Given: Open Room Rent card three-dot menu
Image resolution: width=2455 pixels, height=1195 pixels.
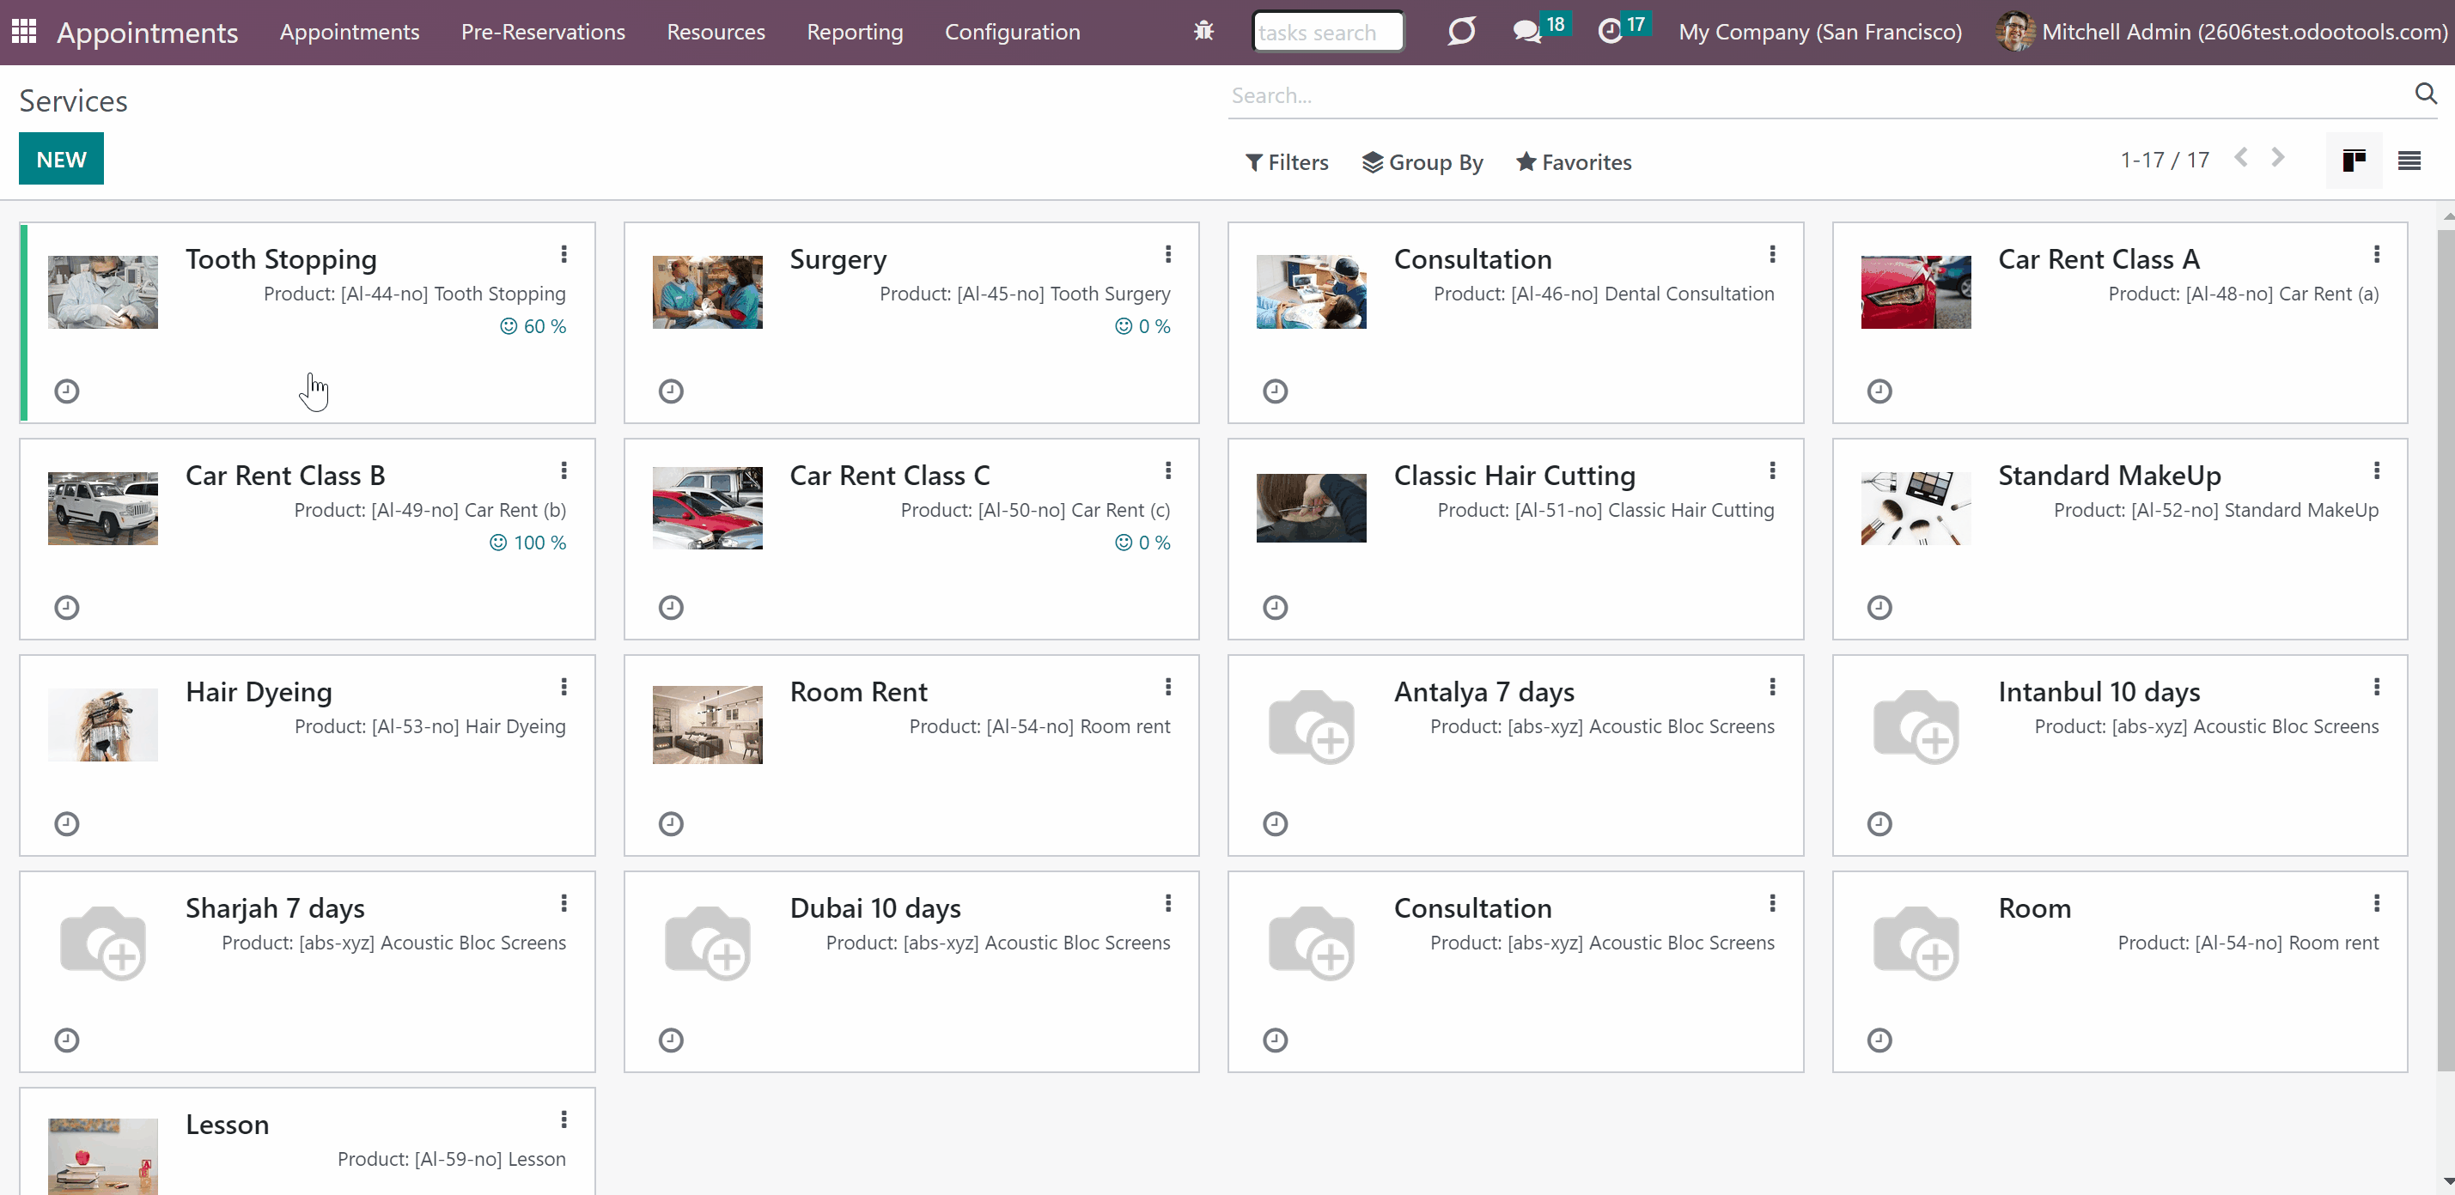Looking at the screenshot, I should (1167, 686).
